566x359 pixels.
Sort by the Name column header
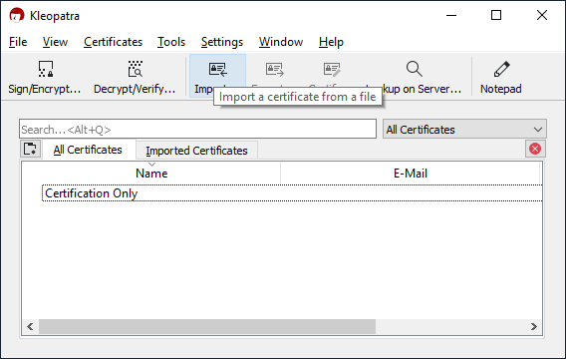coord(151,174)
